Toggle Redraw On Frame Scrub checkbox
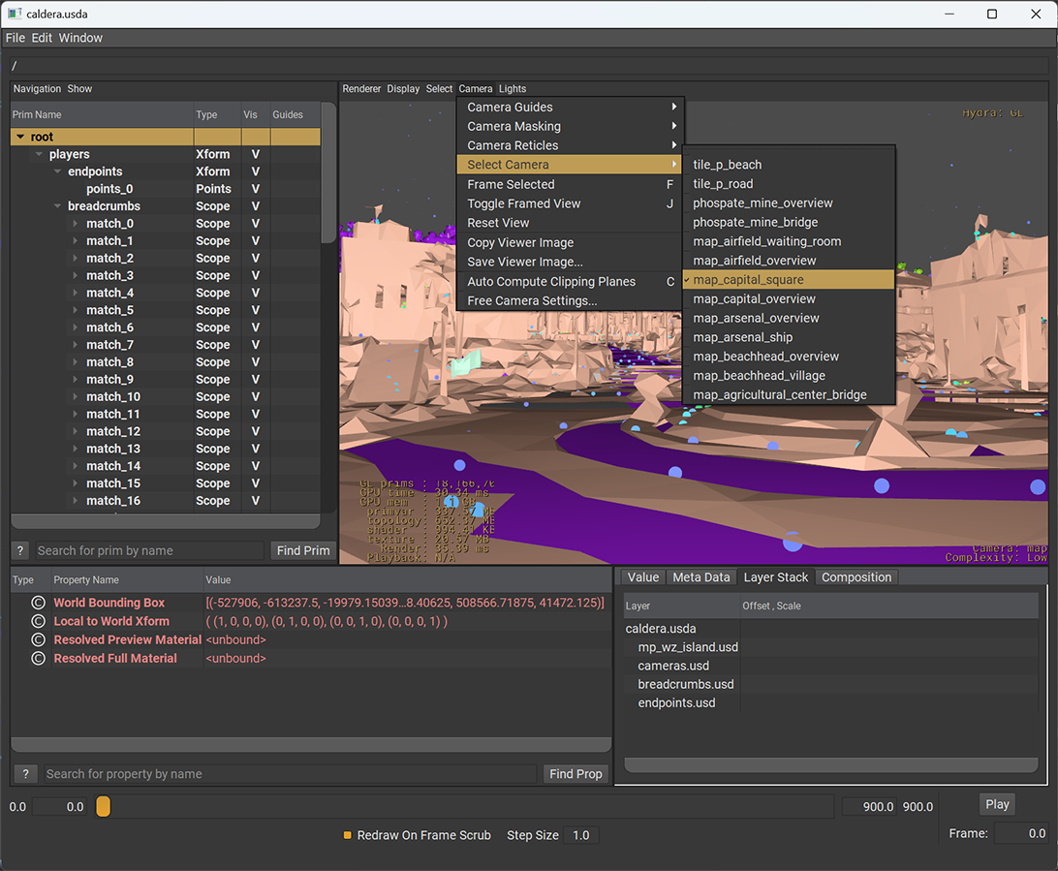Image resolution: width=1058 pixels, height=871 pixels. [x=348, y=835]
